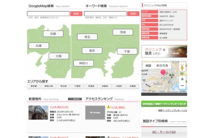Open the クリニックを譲渡したい banner
Viewport: 214px width, 138px height.
(164, 51)
